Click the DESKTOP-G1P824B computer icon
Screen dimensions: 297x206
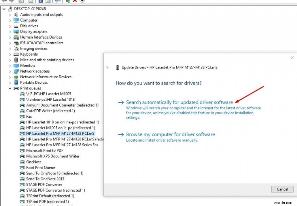tap(10, 9)
